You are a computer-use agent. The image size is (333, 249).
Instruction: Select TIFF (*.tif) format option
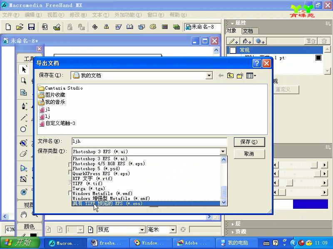(146, 183)
